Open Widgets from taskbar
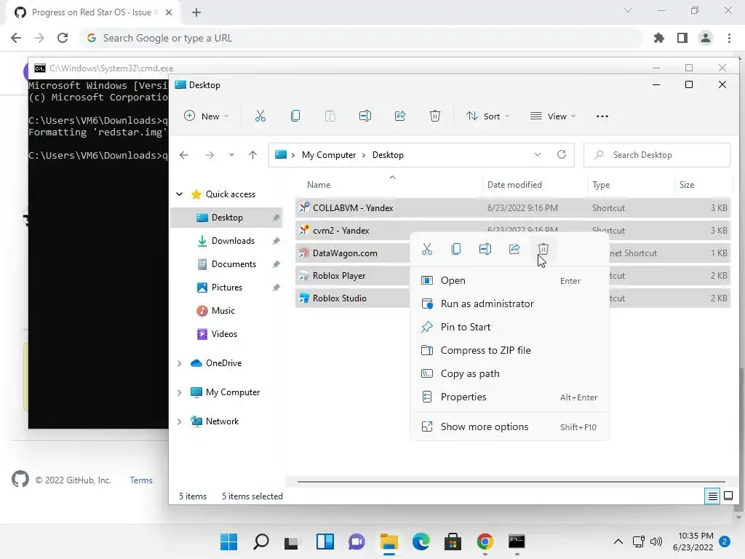745x559 pixels. pyautogui.click(x=325, y=542)
